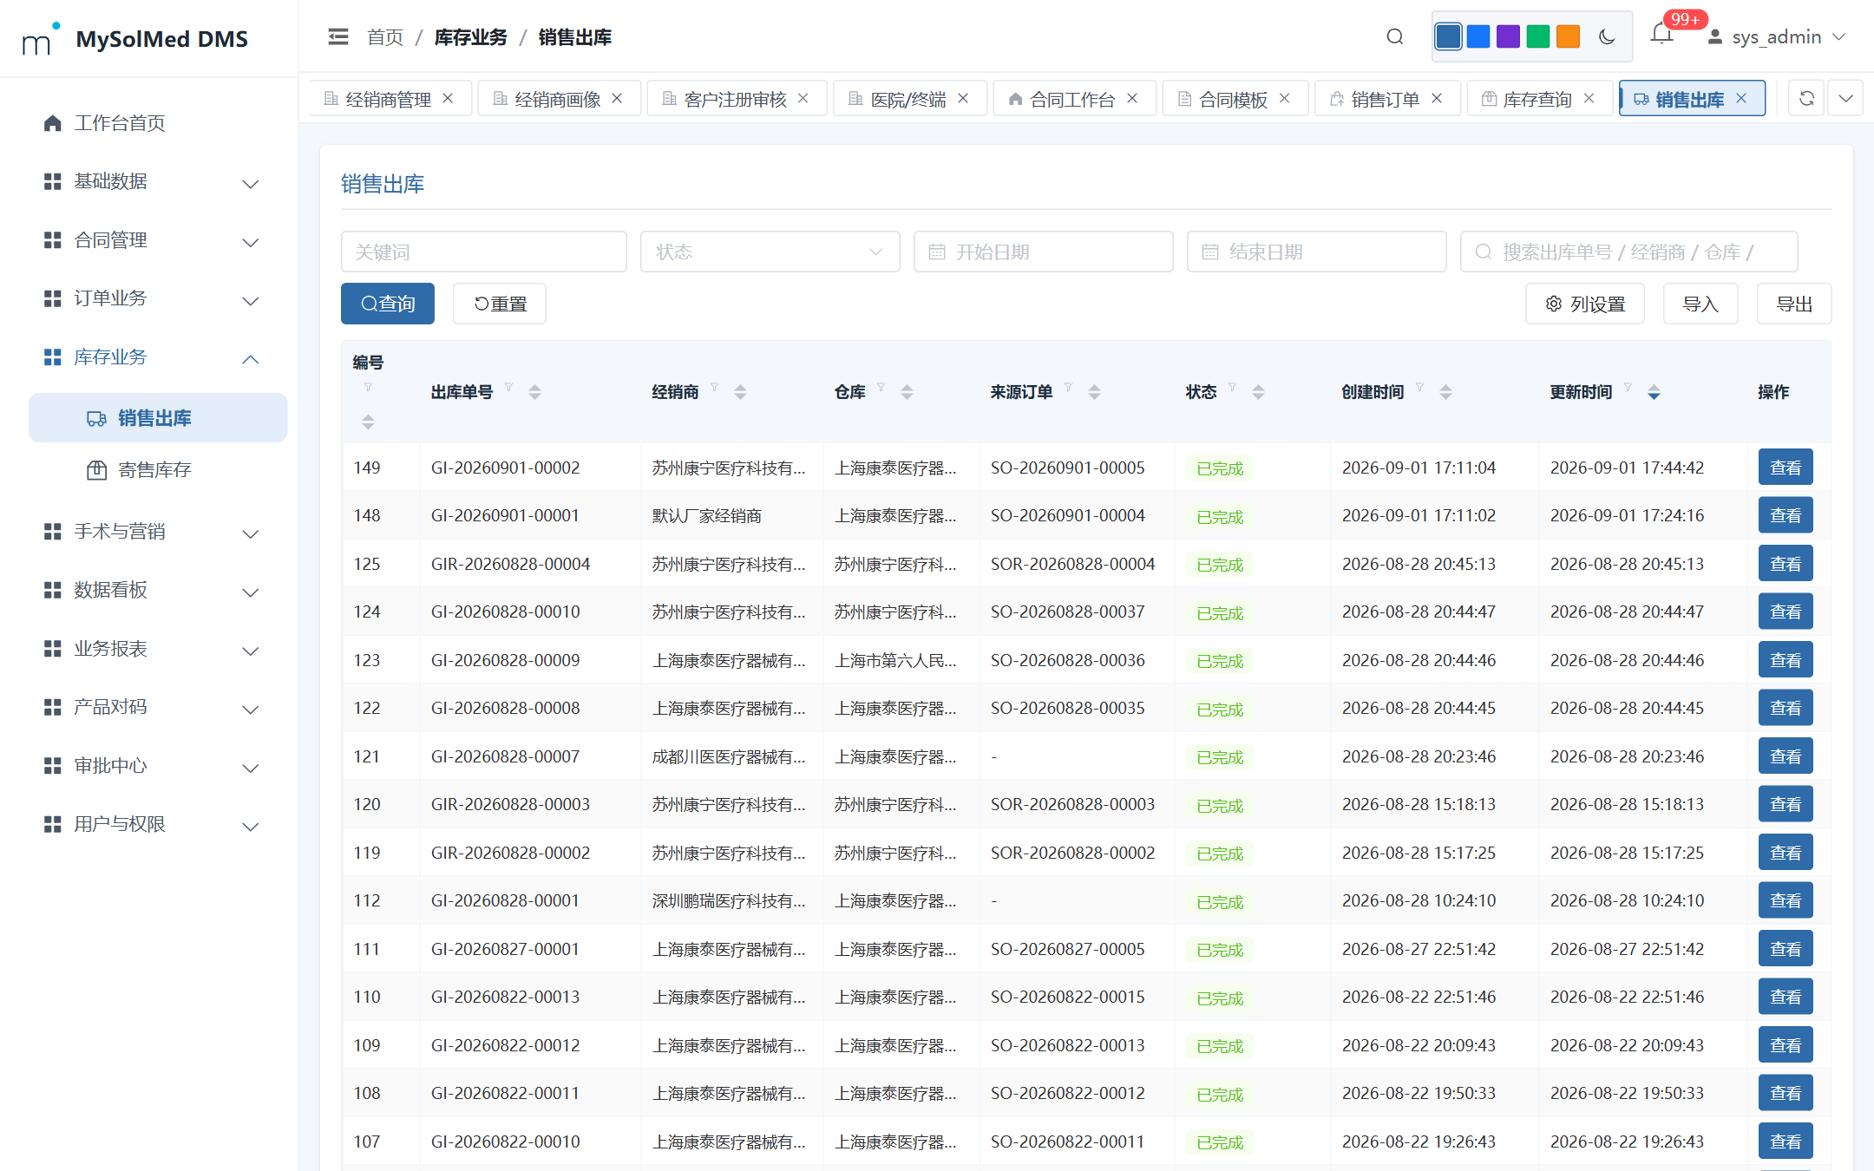Click the refresh tabs icon
Image resolution: width=1874 pixels, height=1171 pixels.
coord(1806,98)
